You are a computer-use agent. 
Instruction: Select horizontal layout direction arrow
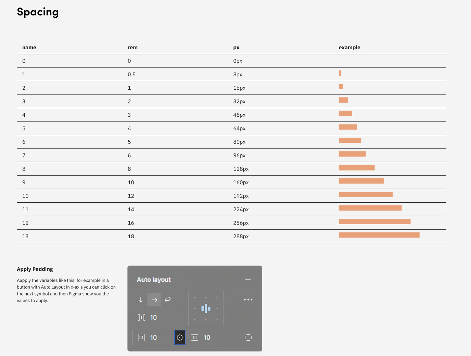point(154,300)
